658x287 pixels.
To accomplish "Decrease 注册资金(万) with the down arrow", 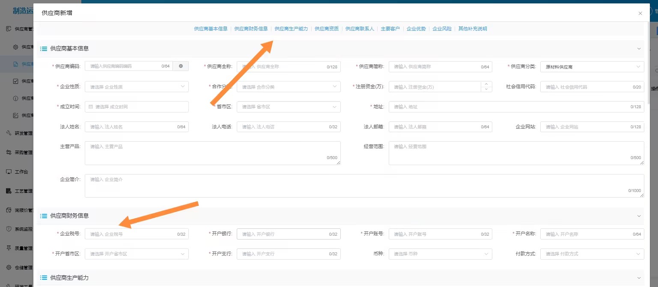I will [x=486, y=89].
